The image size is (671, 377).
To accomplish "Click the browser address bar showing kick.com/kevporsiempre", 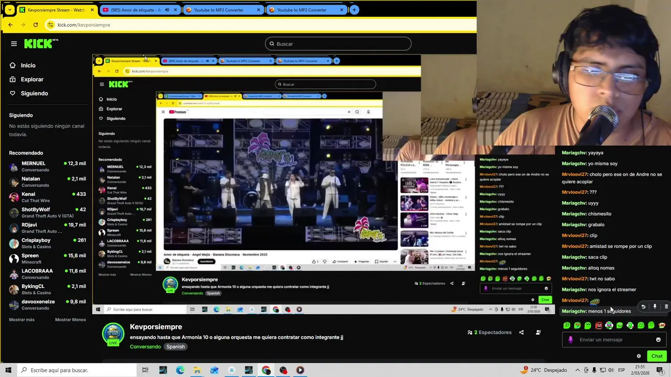I will 259,25.
